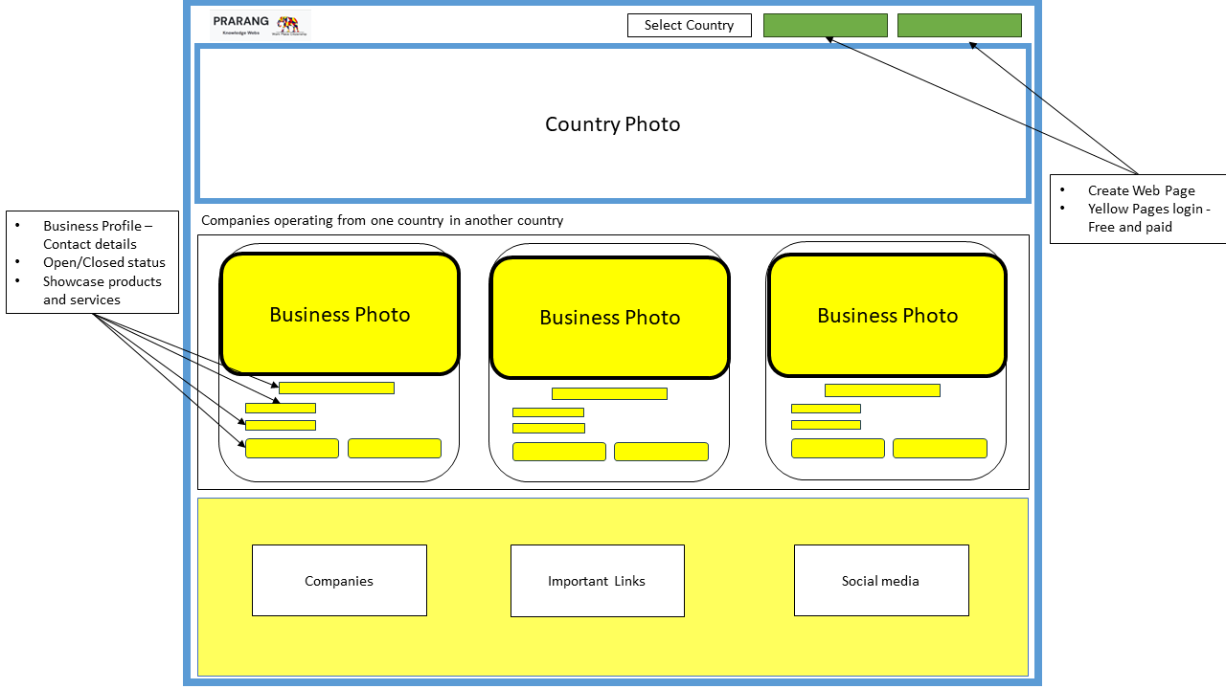This screenshot has height=689, width=1226.
Task: Click the mascot image inside the Prarang logo
Action: point(289,24)
